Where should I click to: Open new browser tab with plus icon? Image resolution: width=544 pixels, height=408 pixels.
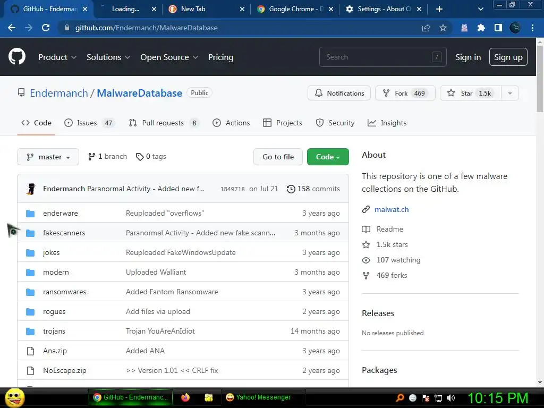[x=439, y=9]
